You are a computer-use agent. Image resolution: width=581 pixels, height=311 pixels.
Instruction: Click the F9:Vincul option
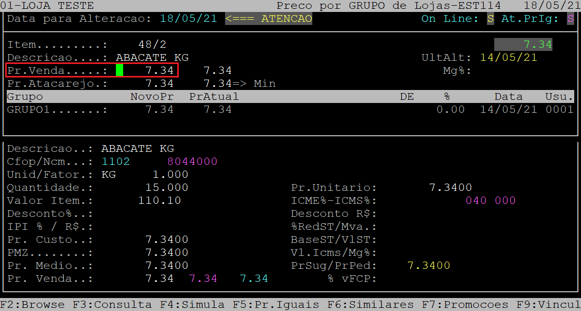click(x=548, y=305)
